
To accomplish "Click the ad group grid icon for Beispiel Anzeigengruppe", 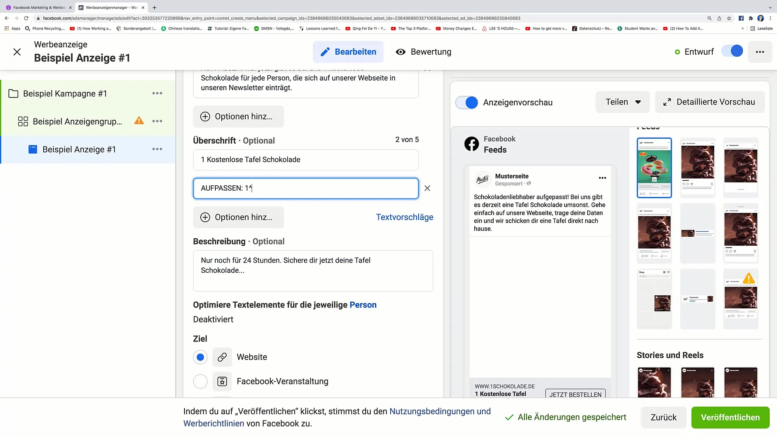I will click(22, 122).
